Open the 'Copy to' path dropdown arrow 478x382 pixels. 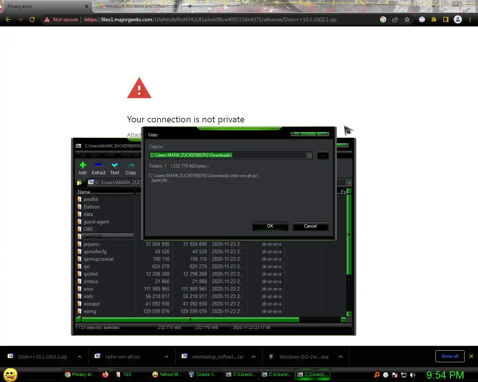310,156
